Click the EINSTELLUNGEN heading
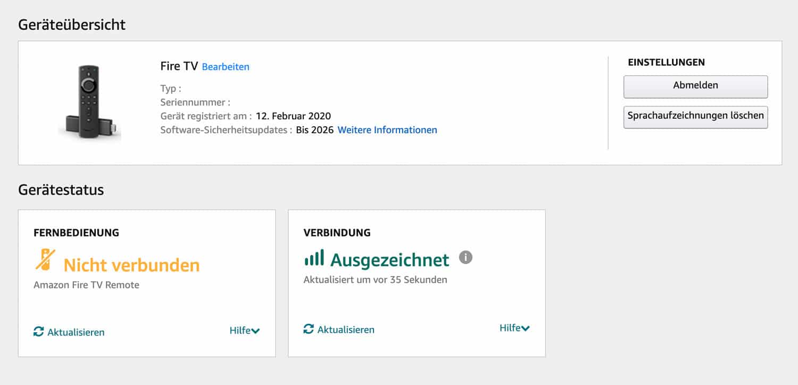Viewport: 798px width, 385px height. [666, 62]
